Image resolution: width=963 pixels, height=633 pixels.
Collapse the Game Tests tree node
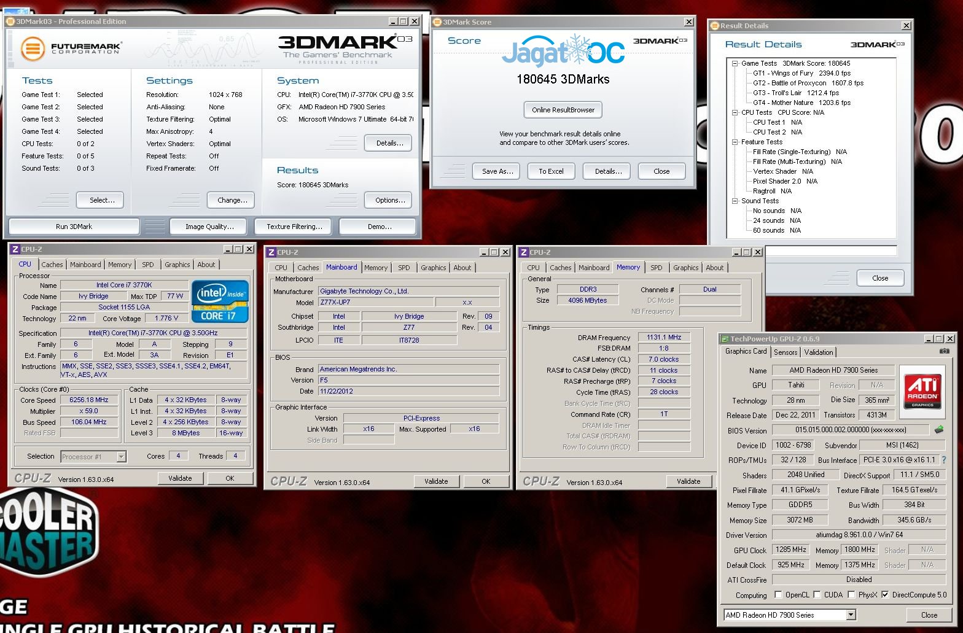click(x=735, y=63)
